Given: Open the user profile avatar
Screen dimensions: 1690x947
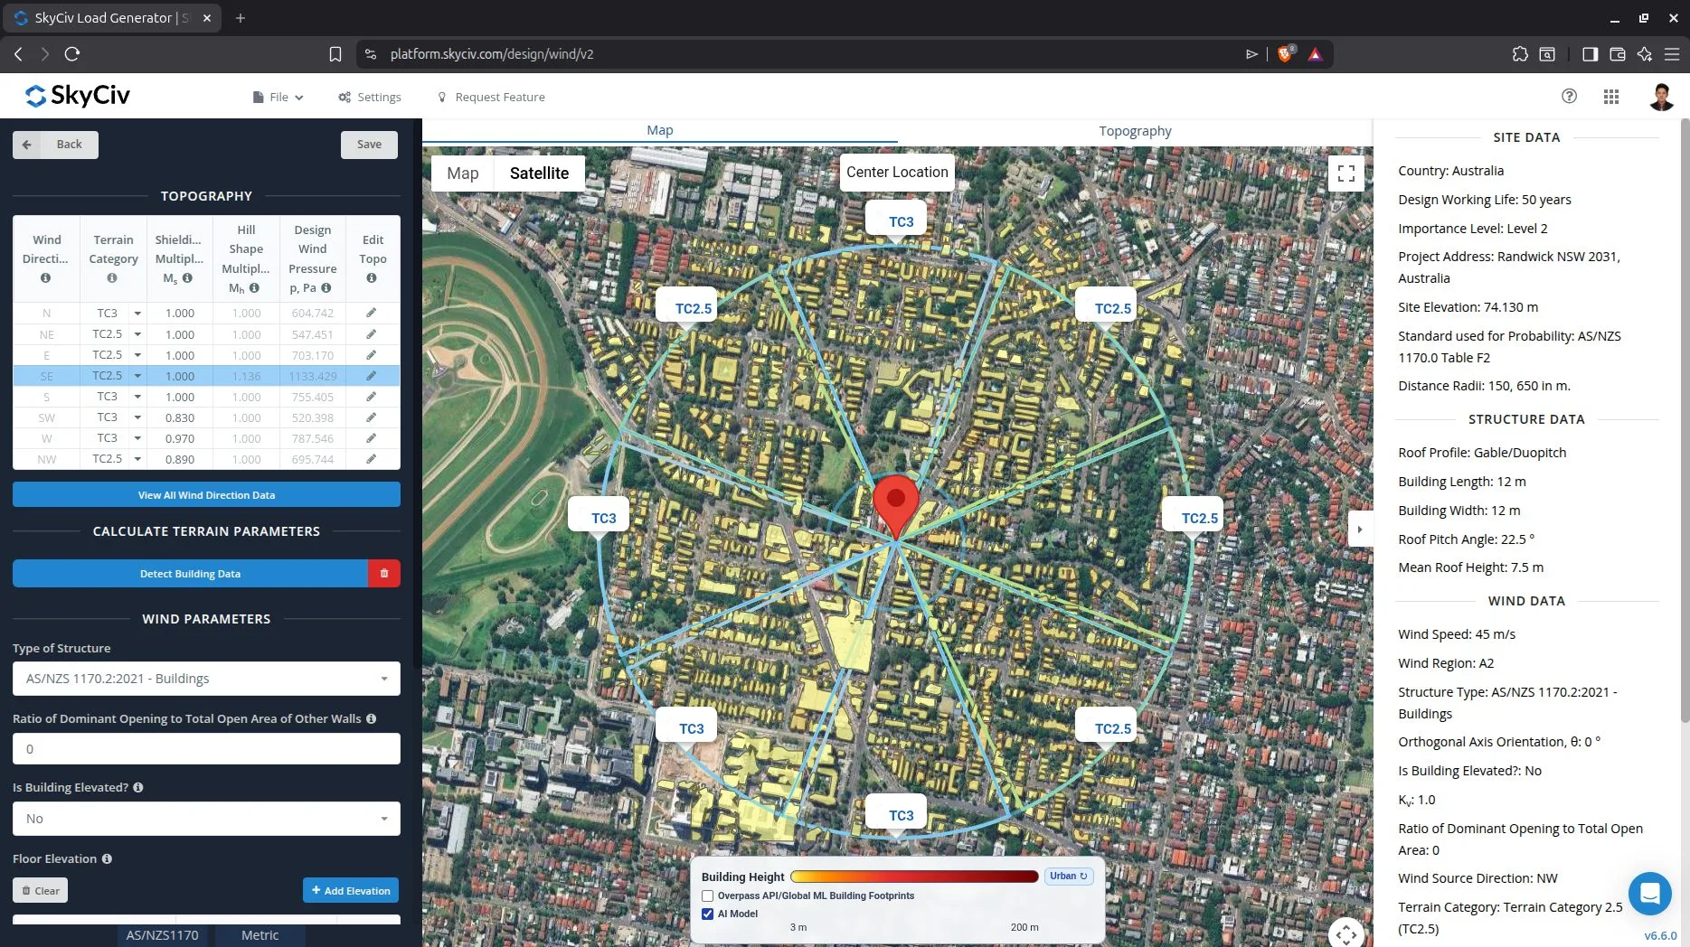Looking at the screenshot, I should click(1661, 97).
